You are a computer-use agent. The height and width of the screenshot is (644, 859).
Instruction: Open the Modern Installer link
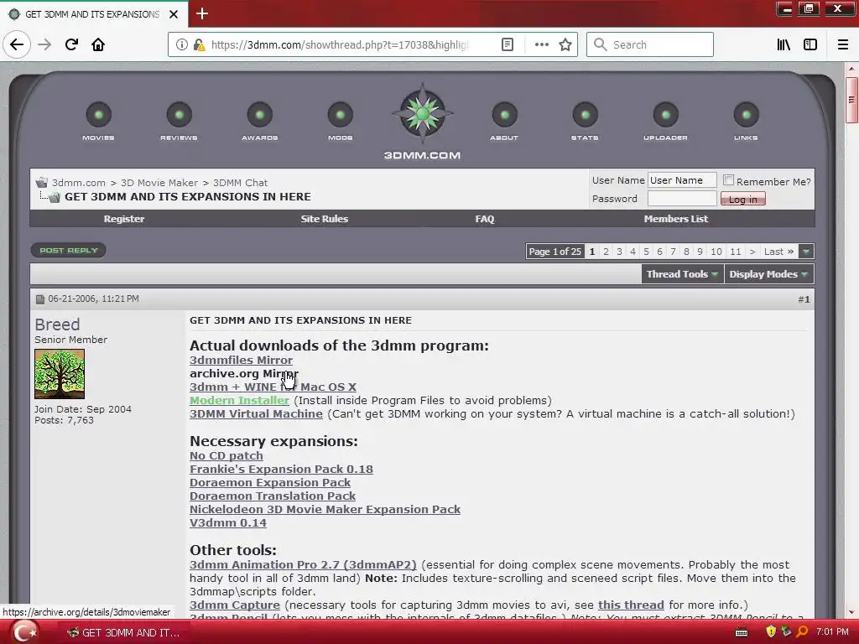239,400
